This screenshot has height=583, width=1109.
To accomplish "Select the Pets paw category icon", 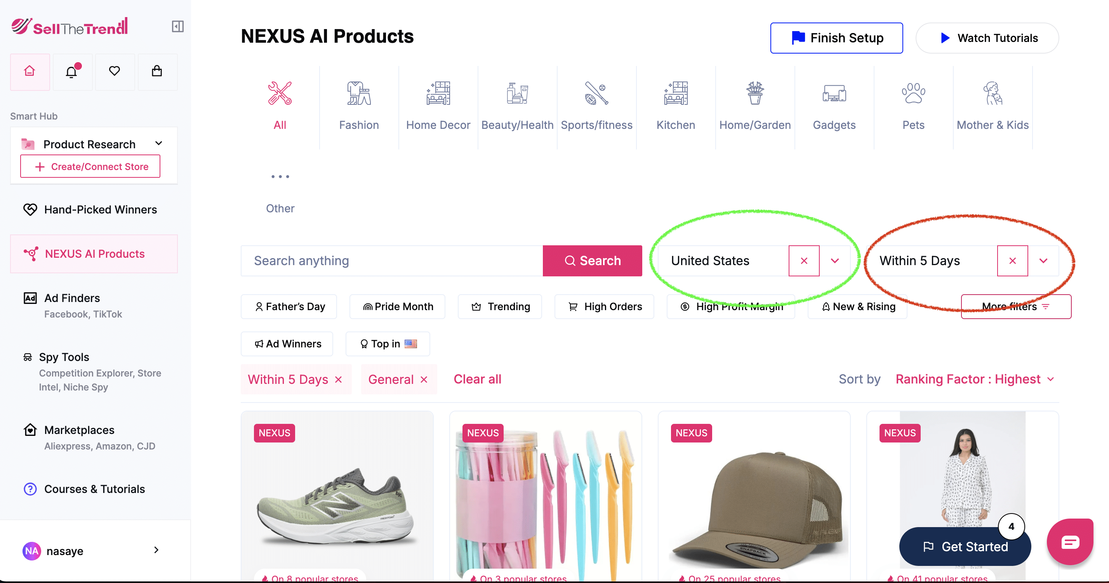I will 914,93.
